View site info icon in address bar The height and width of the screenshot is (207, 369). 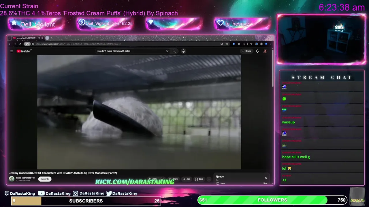(33, 44)
